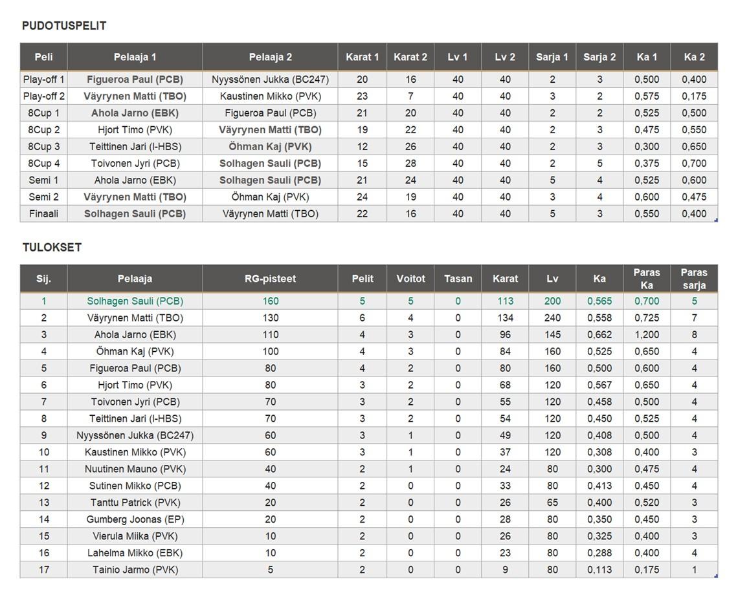Select the first-place Solhagen Sauli results cell
The height and width of the screenshot is (595, 738).
point(135,301)
